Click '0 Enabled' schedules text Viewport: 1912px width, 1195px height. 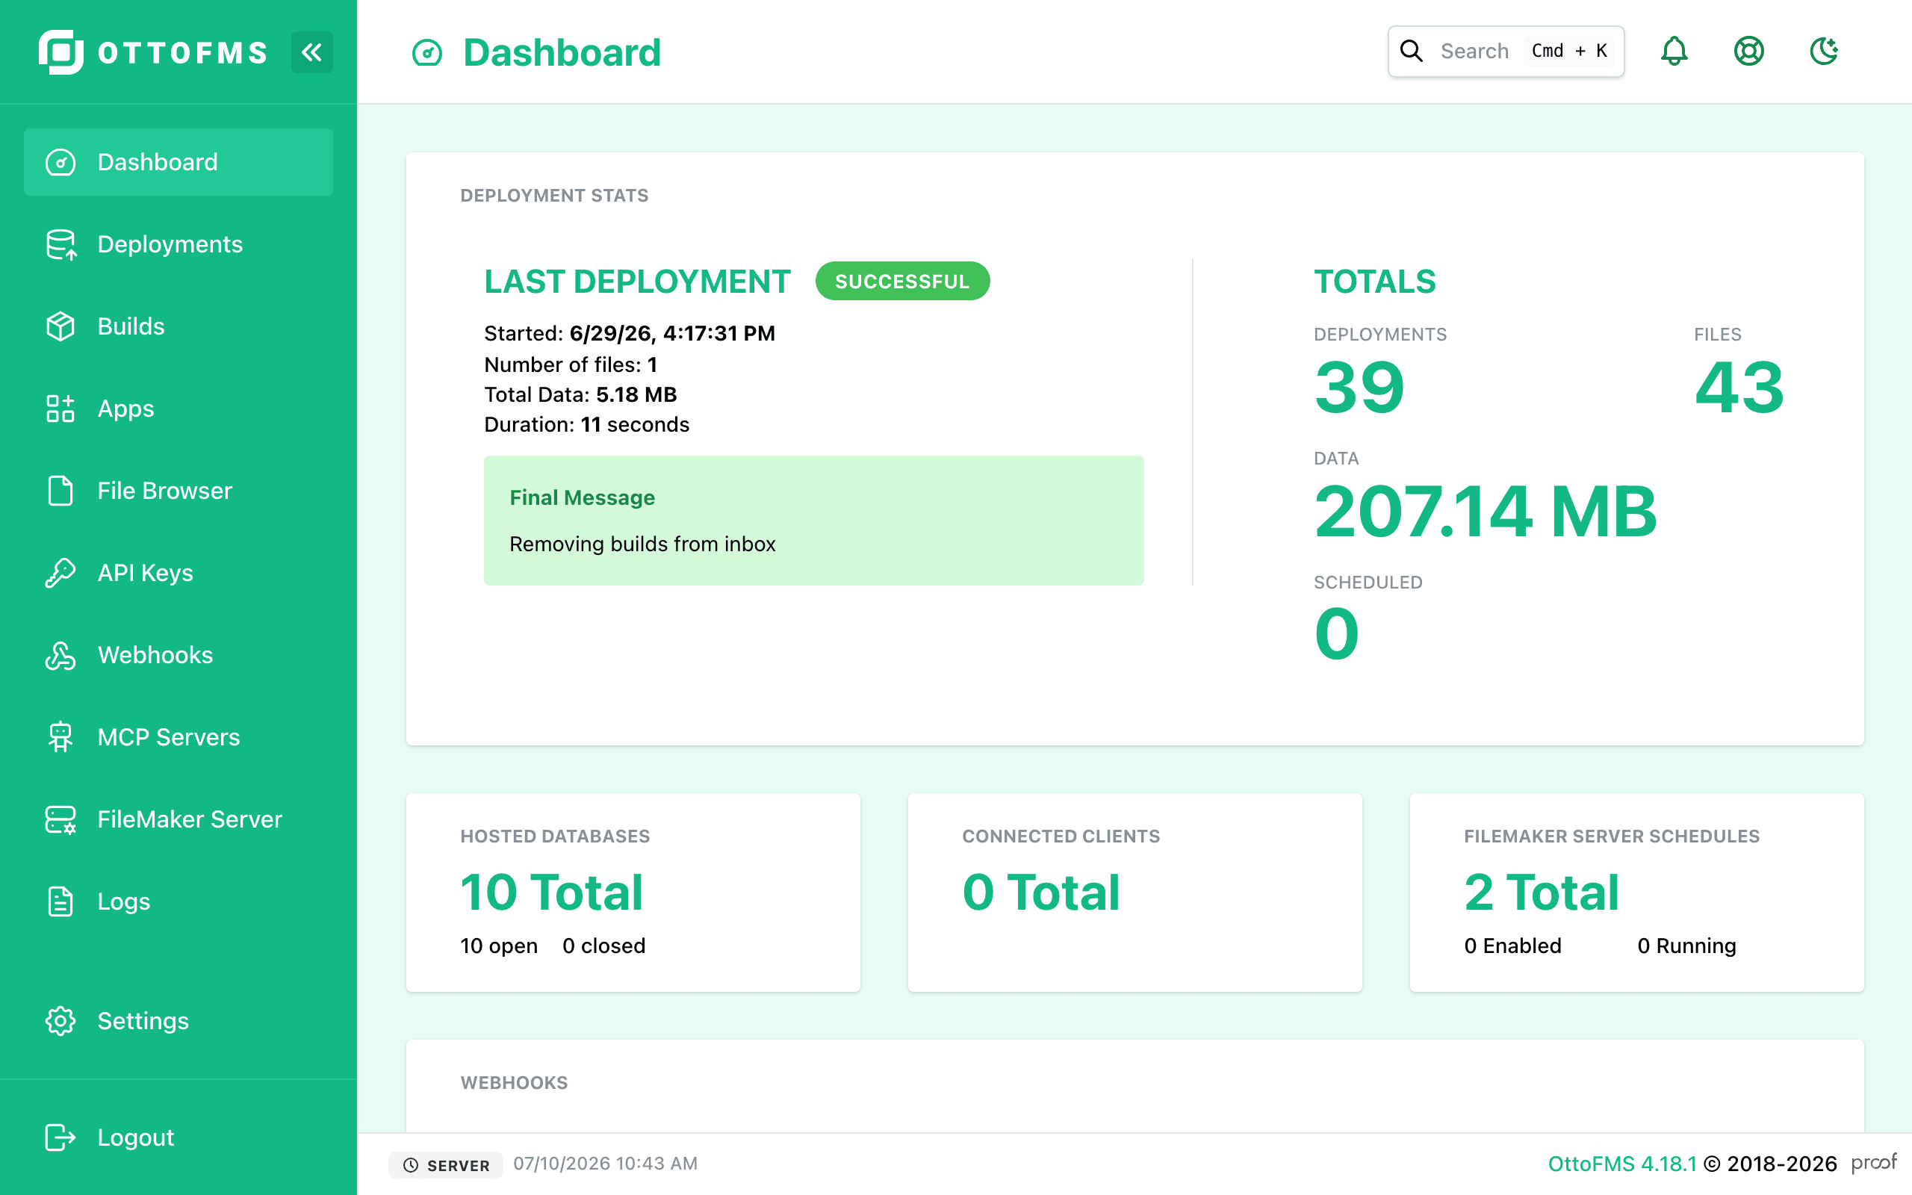click(x=1513, y=946)
